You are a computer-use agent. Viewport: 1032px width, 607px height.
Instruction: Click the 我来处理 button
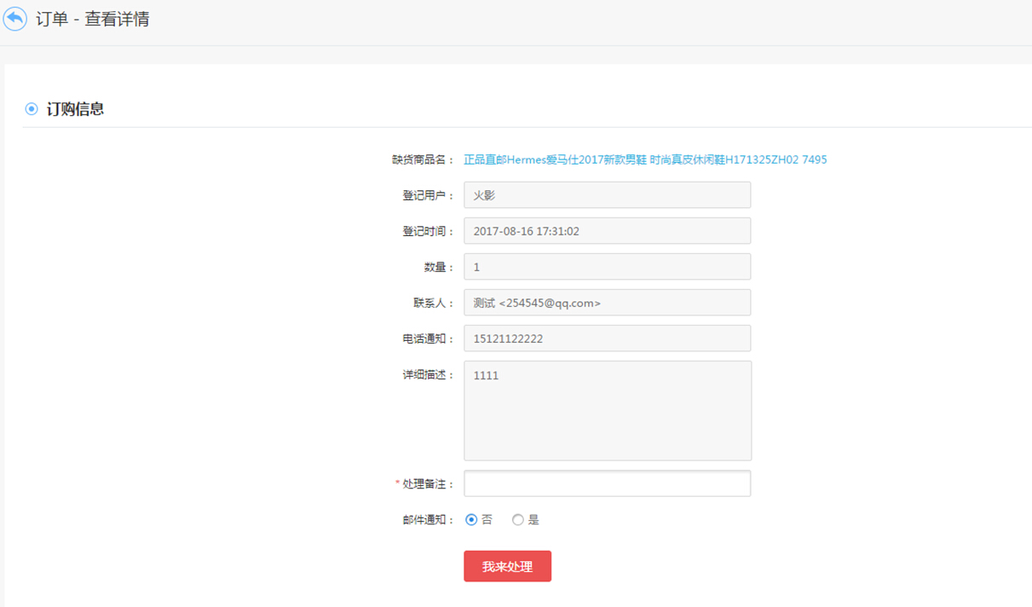(507, 566)
